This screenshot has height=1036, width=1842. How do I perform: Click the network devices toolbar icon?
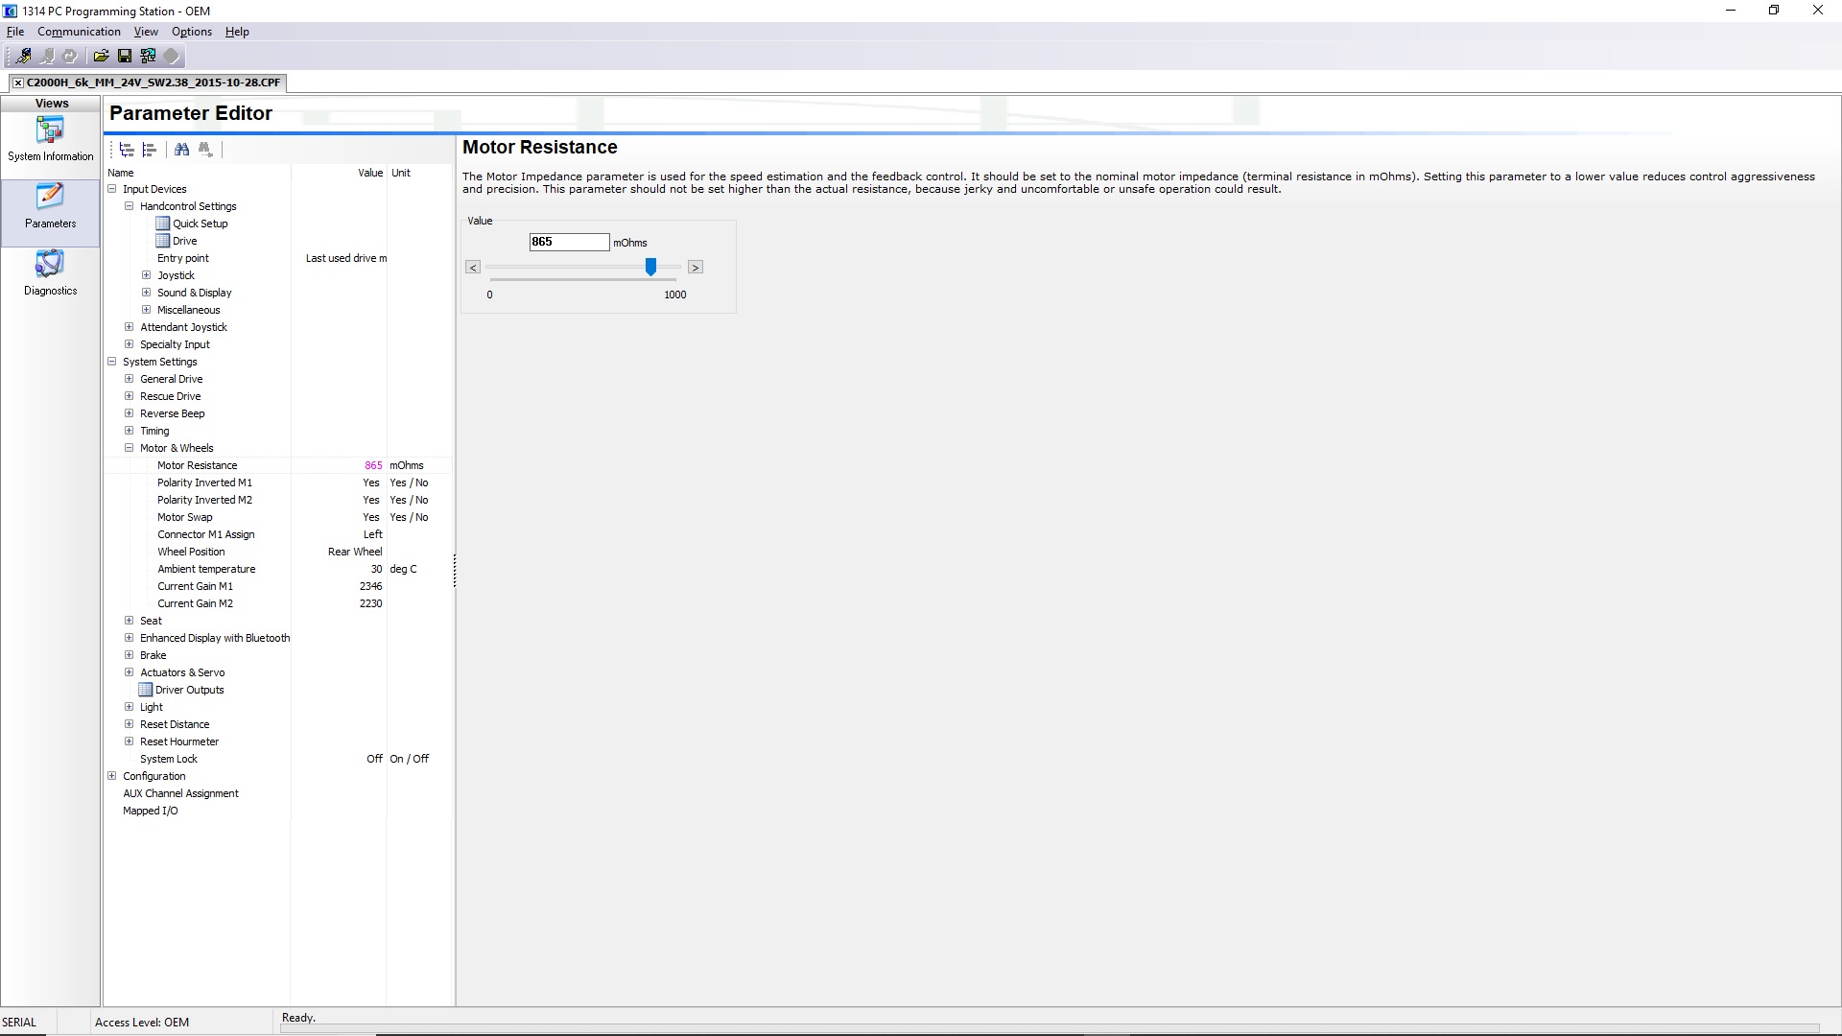148,56
